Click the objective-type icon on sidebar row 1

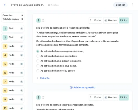point(22,28)
